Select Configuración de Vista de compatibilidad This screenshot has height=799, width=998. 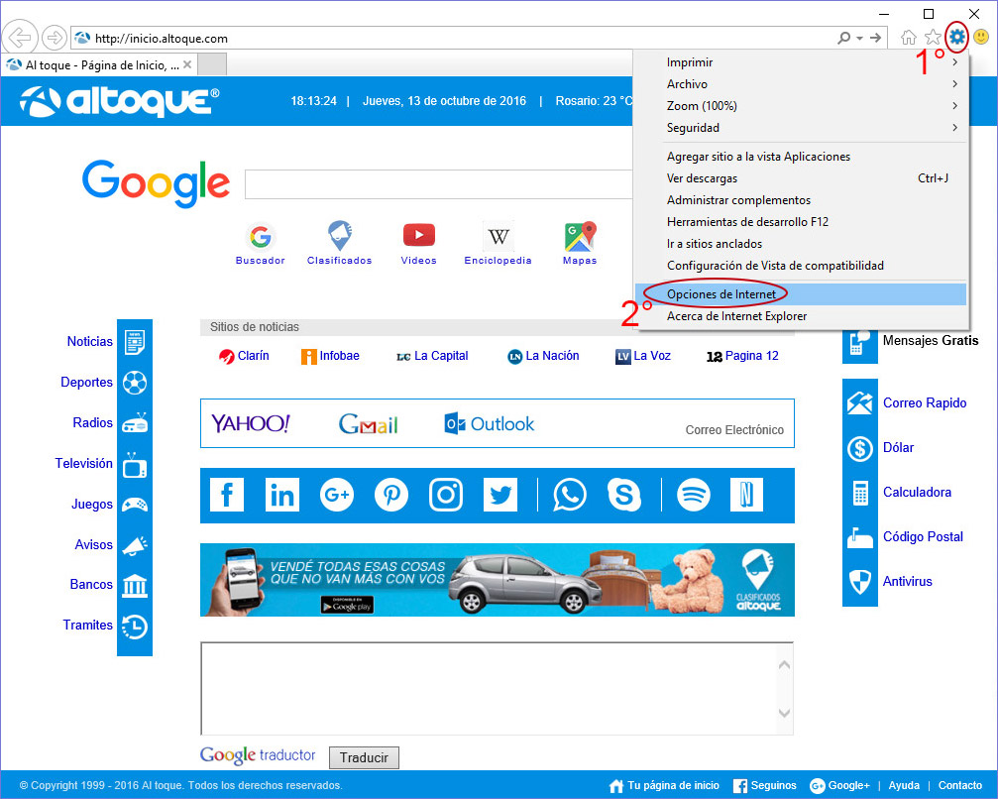801,266
